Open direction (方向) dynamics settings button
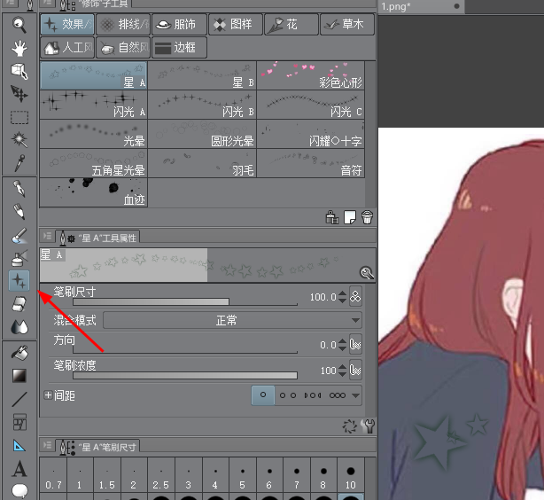 pos(355,345)
